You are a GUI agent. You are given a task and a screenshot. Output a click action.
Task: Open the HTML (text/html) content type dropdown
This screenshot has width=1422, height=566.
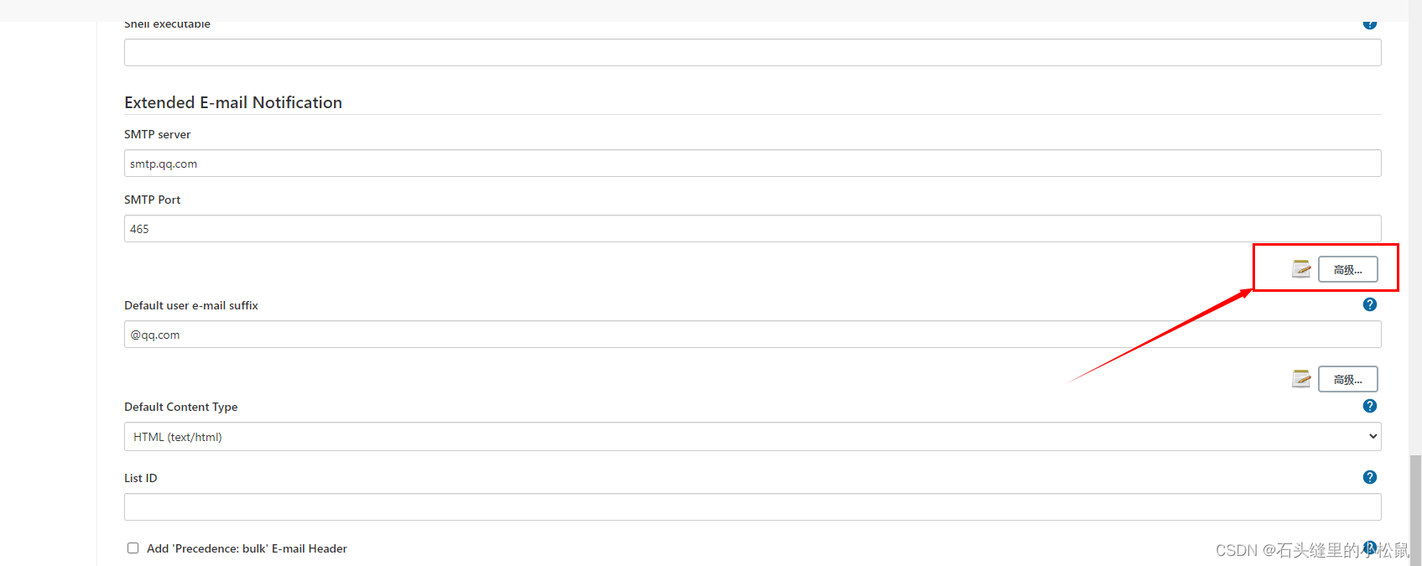pyautogui.click(x=753, y=436)
